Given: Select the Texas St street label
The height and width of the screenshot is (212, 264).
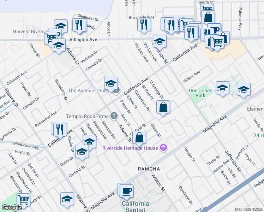Looking at the screenshot, I should [35, 50].
